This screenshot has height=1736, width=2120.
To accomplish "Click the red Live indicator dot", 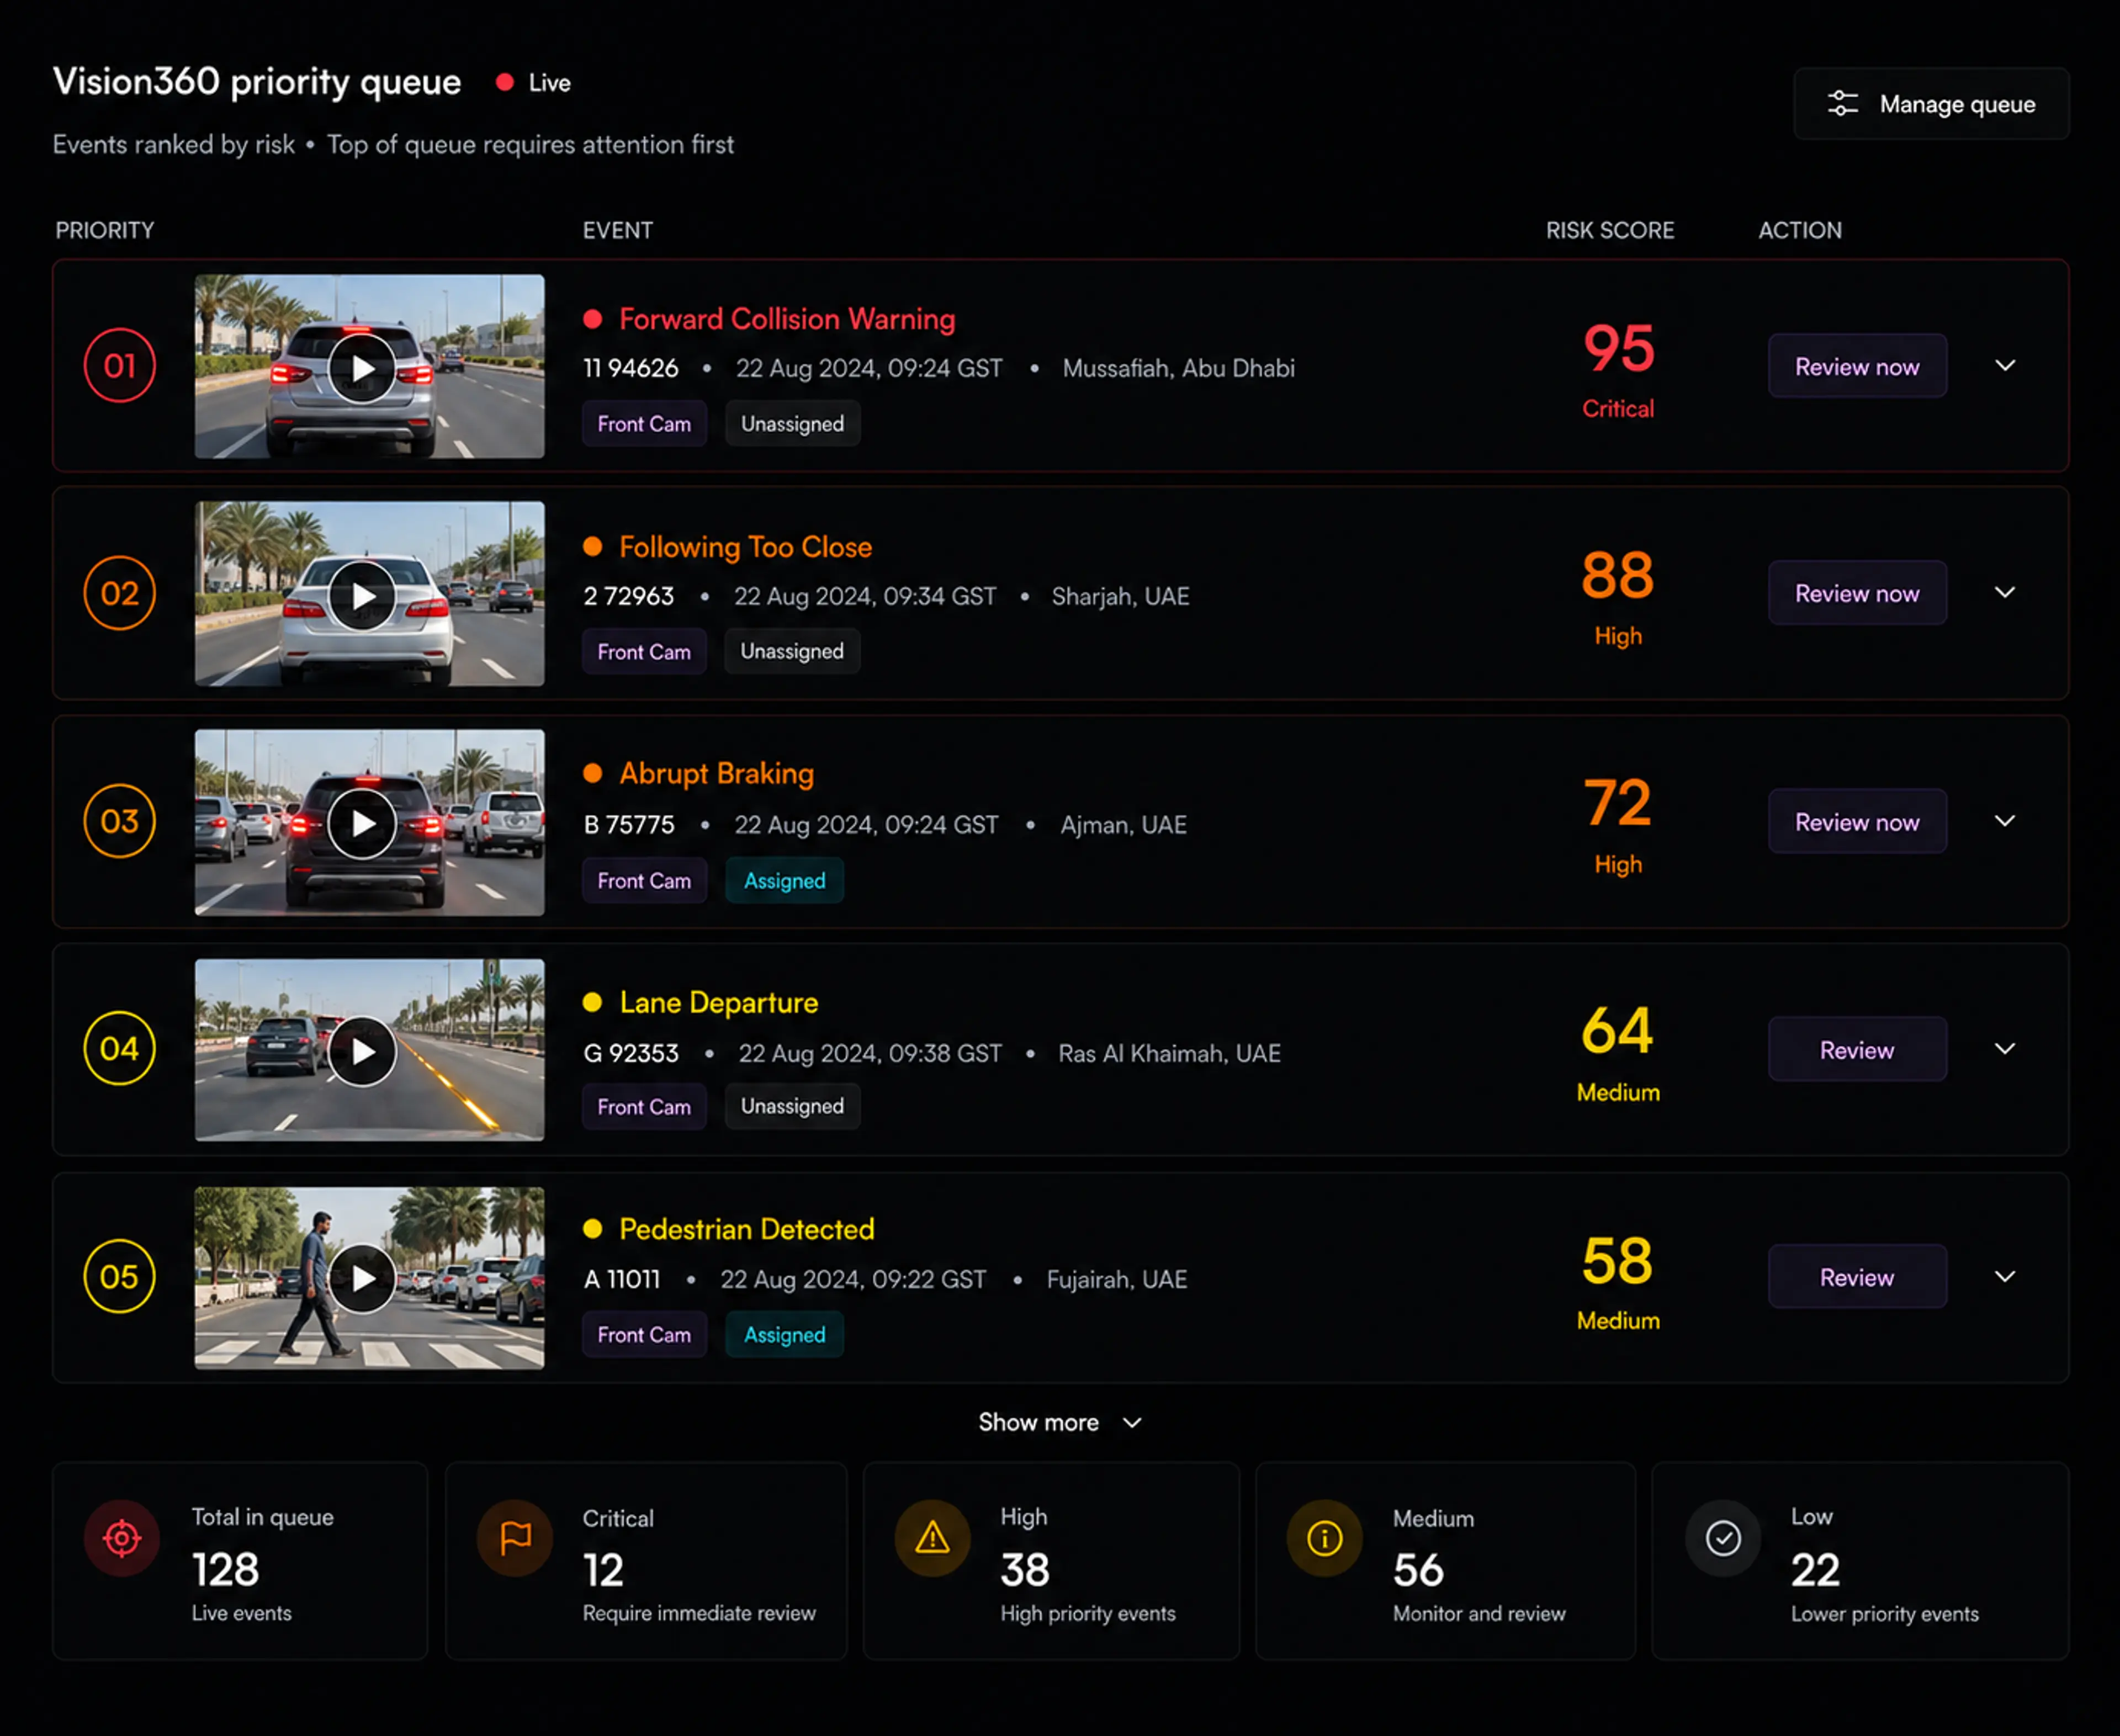I will click(505, 82).
